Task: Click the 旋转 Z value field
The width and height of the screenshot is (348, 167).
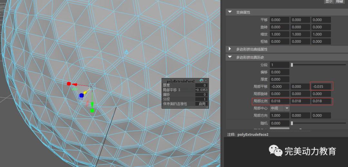Action: pyautogui.click(x=321, y=27)
